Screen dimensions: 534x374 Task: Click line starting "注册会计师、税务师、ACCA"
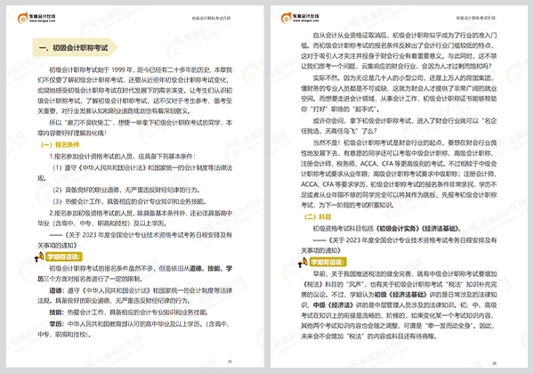point(399,164)
